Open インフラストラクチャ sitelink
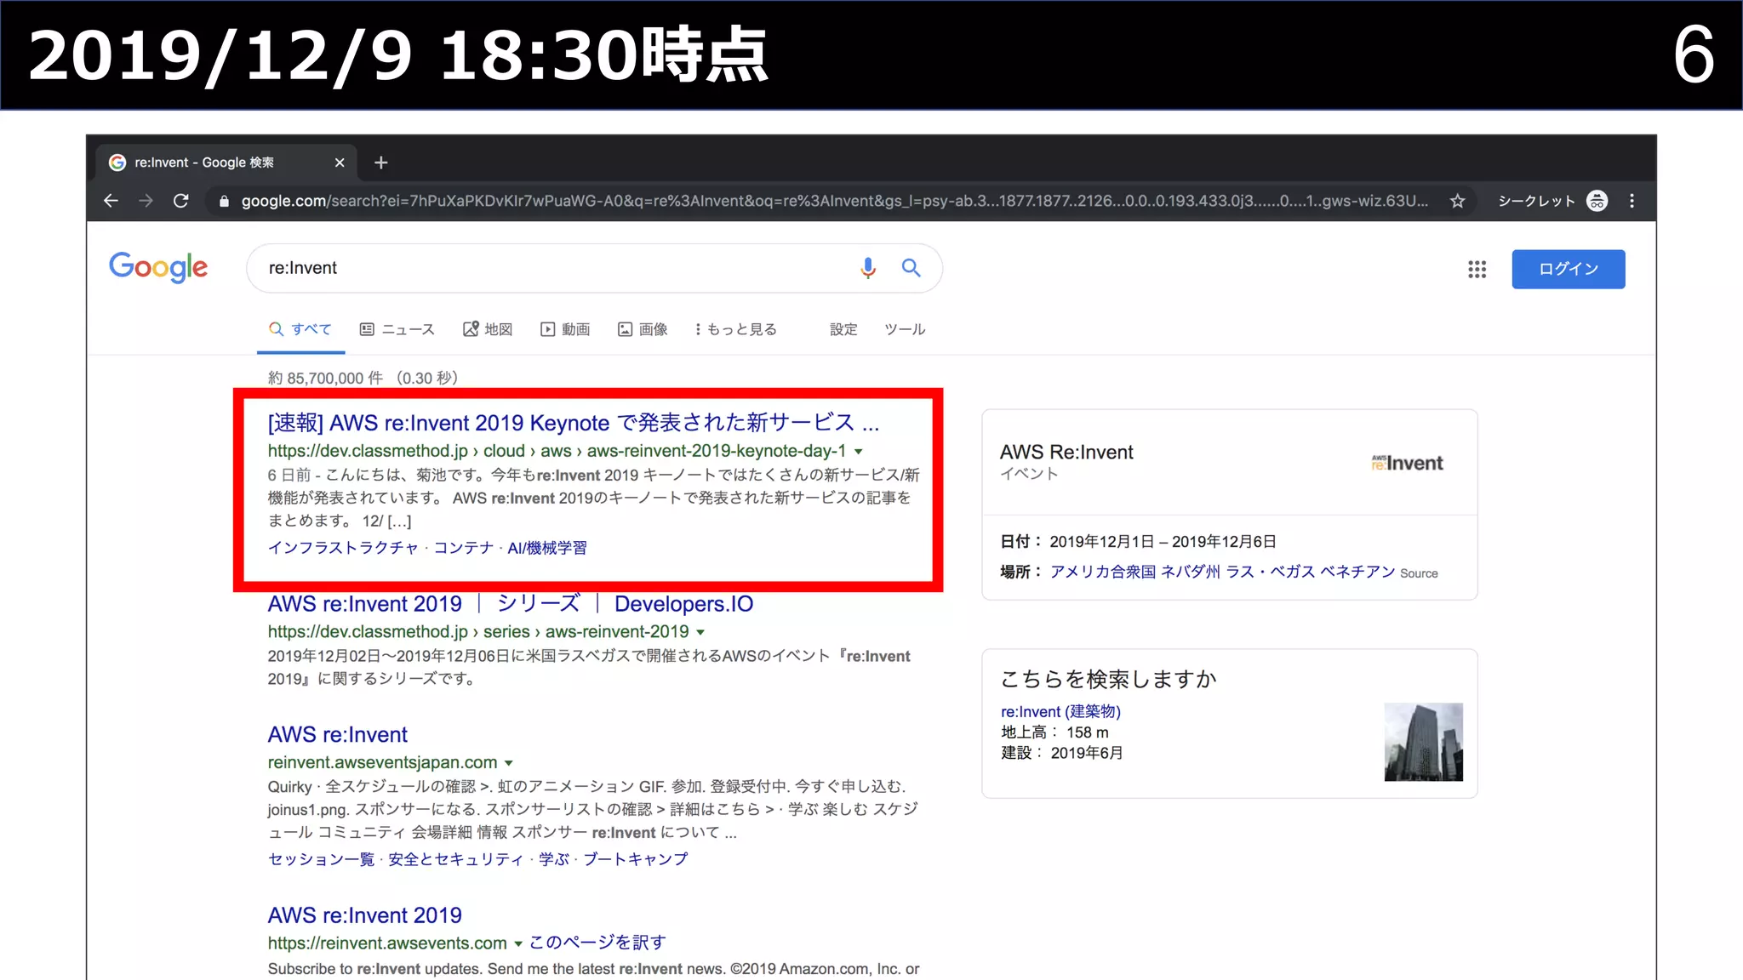The width and height of the screenshot is (1743, 980). pyautogui.click(x=343, y=548)
